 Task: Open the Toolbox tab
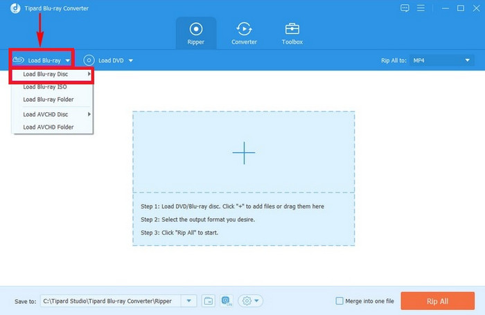(x=292, y=33)
